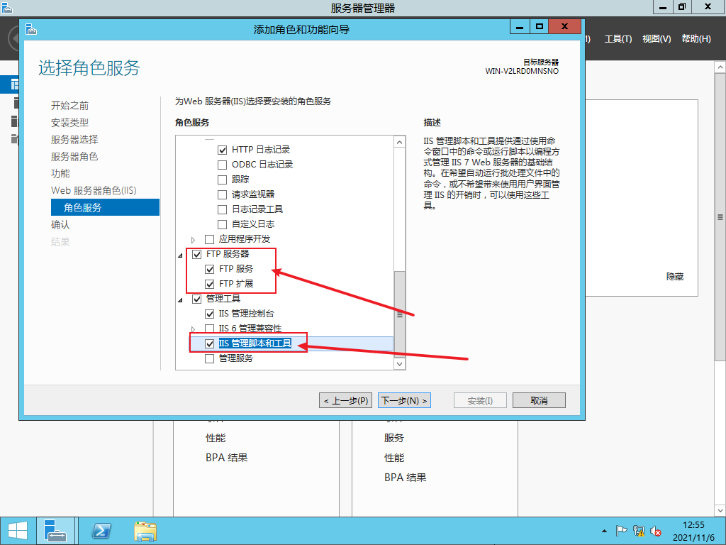Open Server Manager from the taskbar
Image resolution: width=726 pixels, height=545 pixels.
(x=55, y=531)
